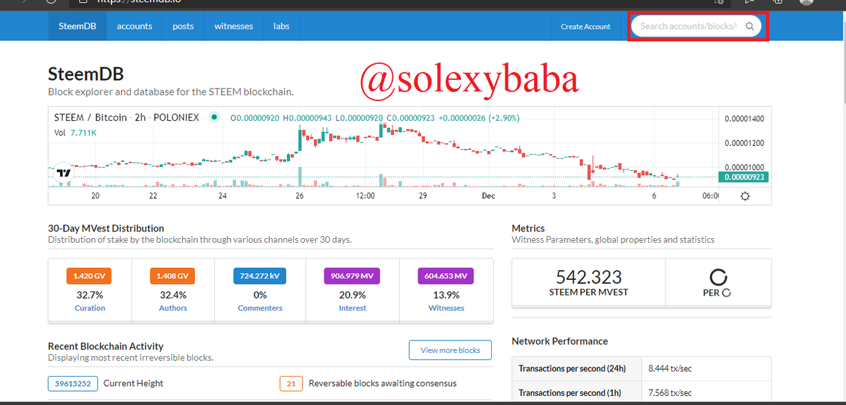Click green status dot beside POLONIEX
846x405 pixels.
[213, 117]
